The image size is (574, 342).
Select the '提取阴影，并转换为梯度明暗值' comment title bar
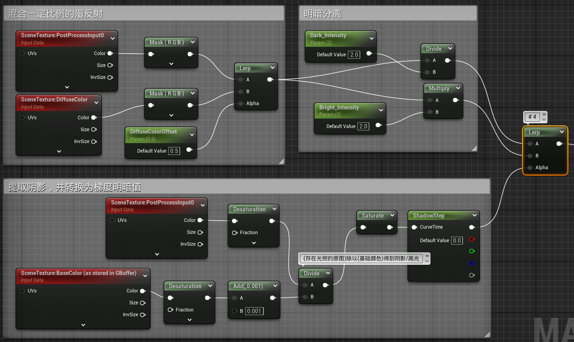point(247,187)
